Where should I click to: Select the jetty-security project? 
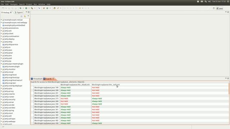coord(10,100)
